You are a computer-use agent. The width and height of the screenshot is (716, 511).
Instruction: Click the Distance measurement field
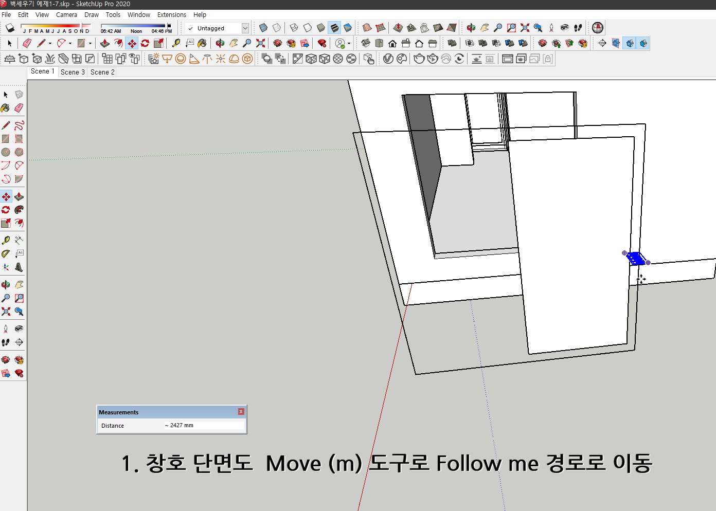203,425
